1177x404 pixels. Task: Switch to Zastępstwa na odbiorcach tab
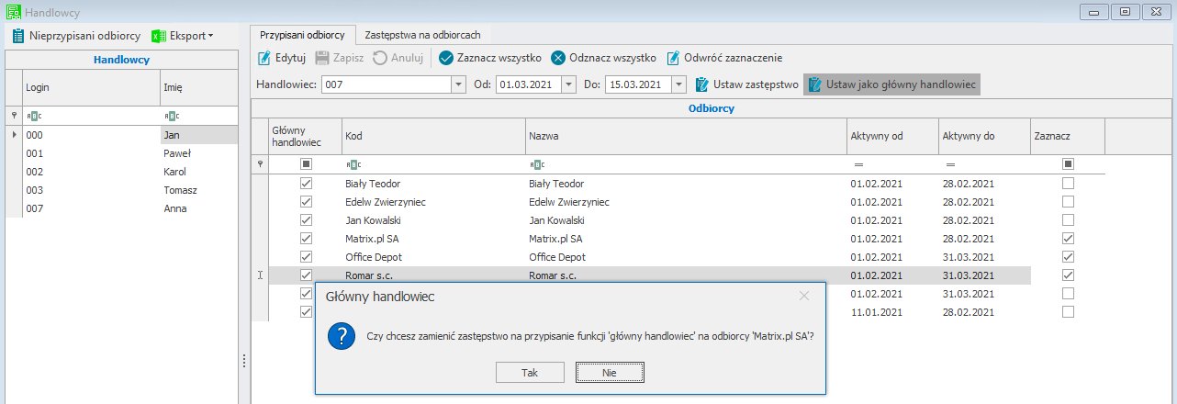click(423, 35)
